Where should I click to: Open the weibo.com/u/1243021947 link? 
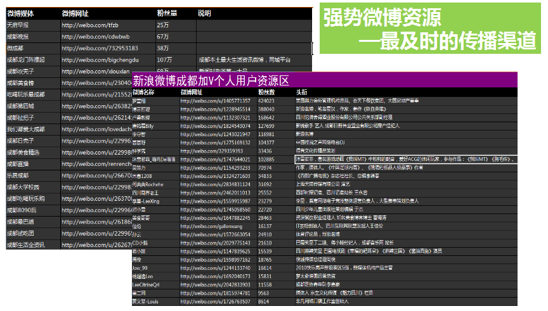(x=215, y=134)
